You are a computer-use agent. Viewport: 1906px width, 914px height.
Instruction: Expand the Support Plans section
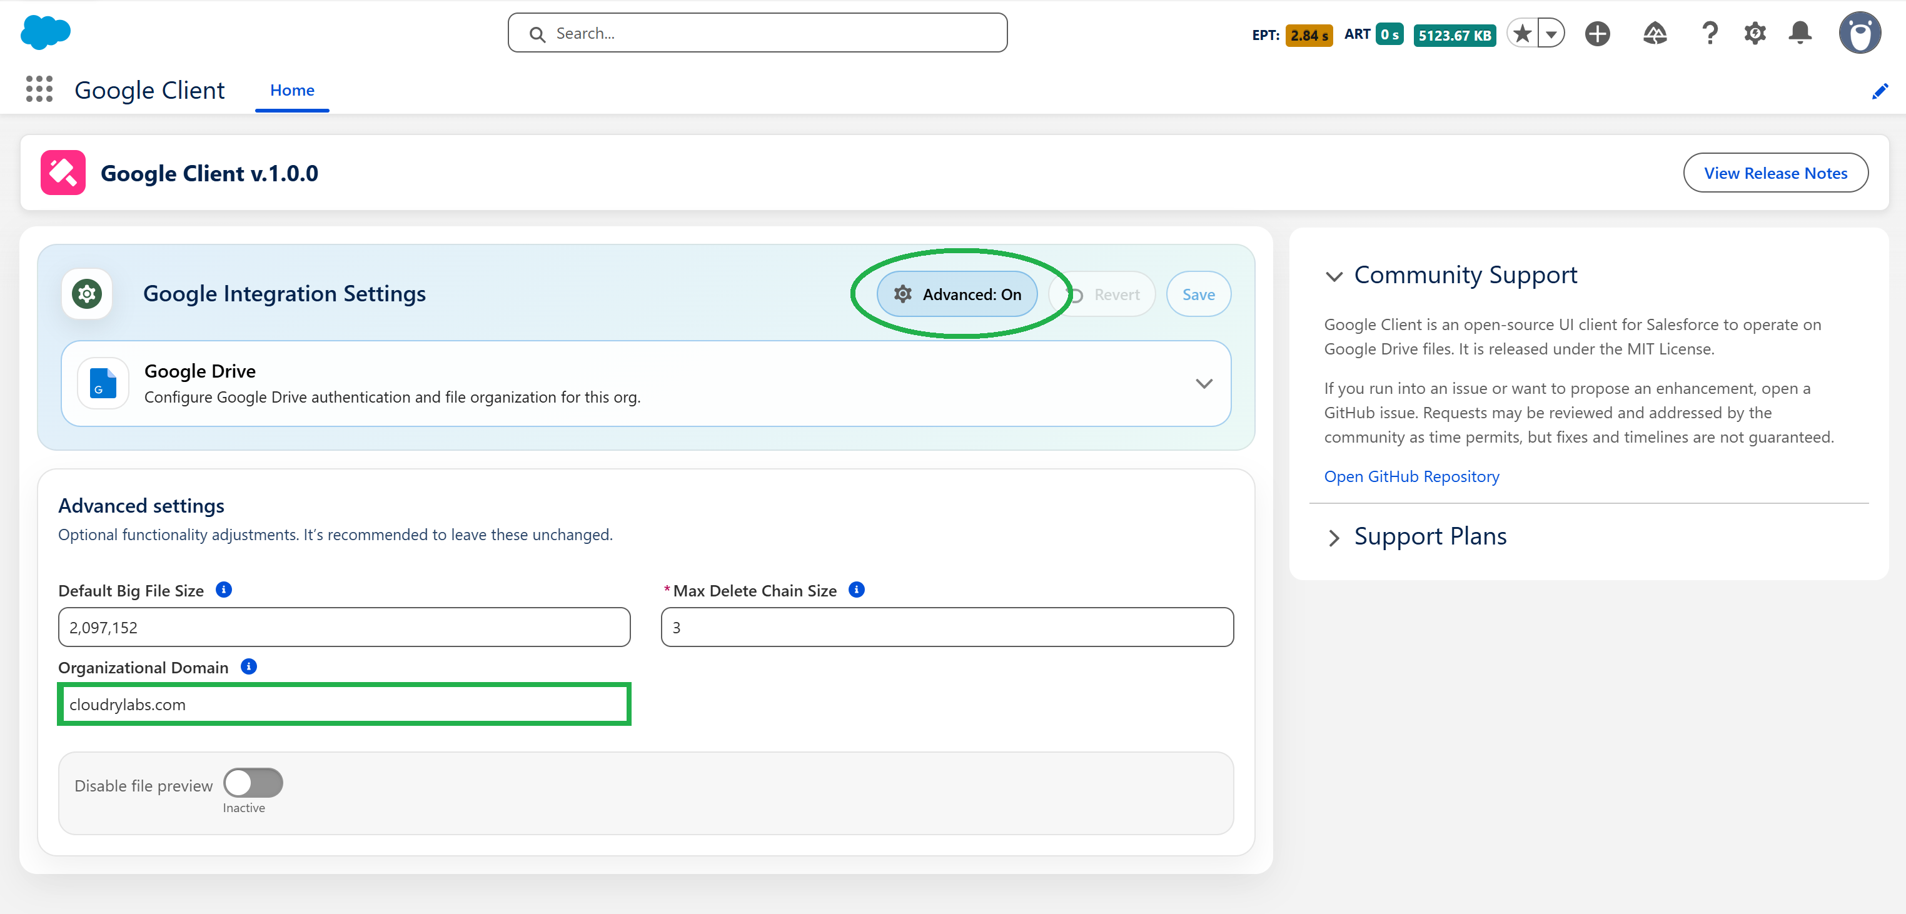point(1334,538)
